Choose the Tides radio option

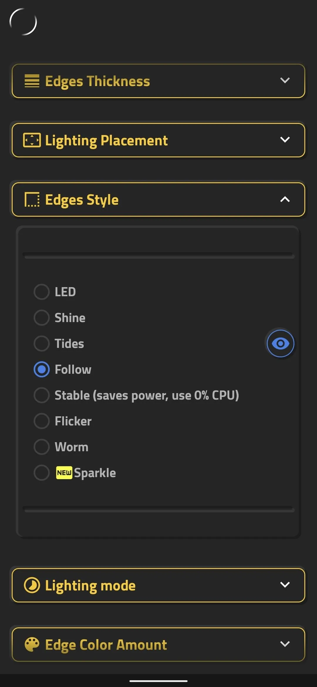(41, 343)
